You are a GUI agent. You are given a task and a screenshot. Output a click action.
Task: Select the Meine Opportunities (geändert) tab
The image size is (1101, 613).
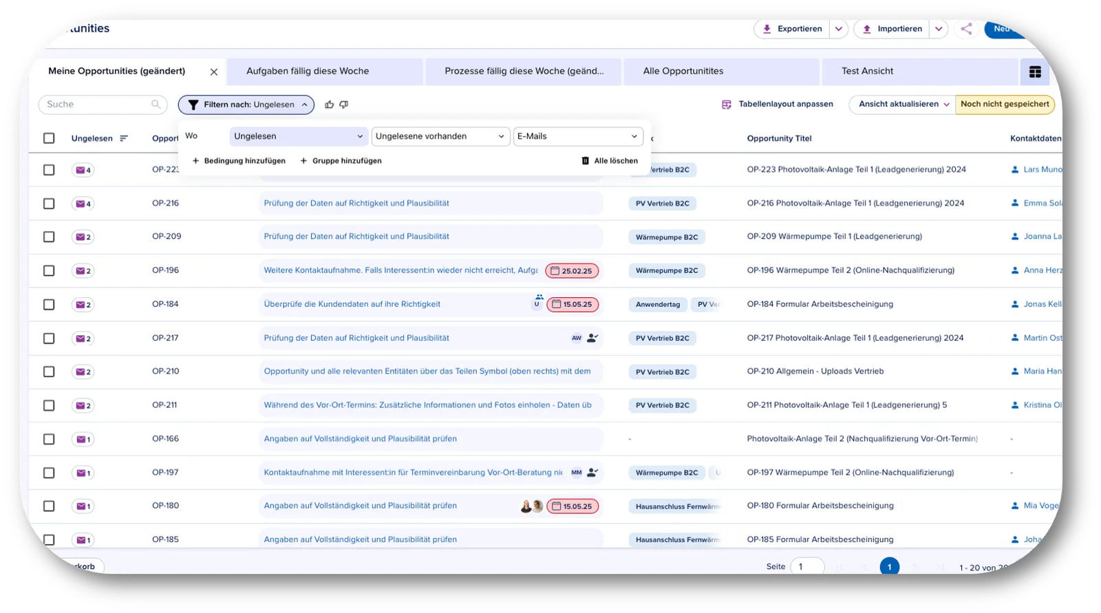click(117, 71)
